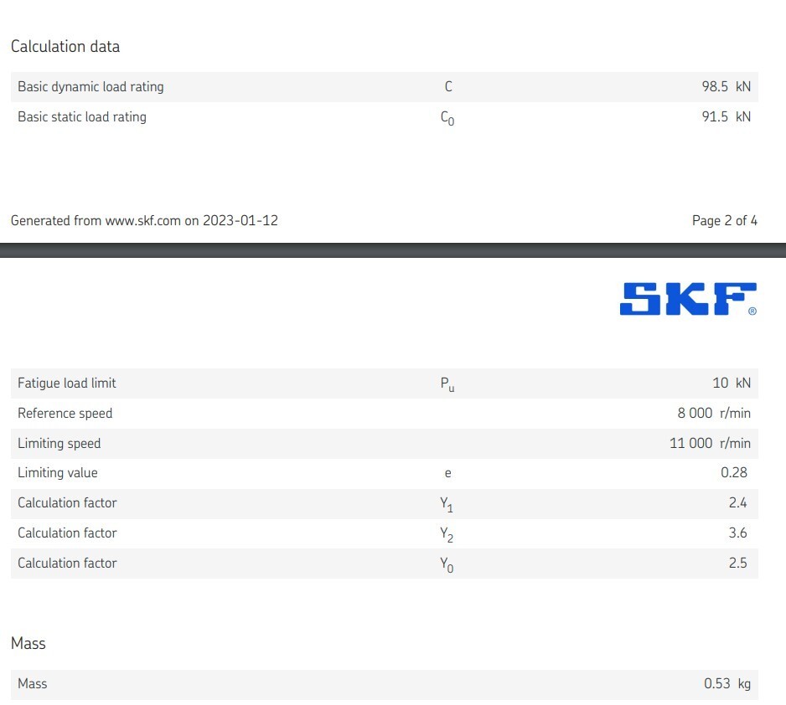Click the C0 symbol in static rating row
Viewport: 786px width, 705px height.
[x=447, y=118]
